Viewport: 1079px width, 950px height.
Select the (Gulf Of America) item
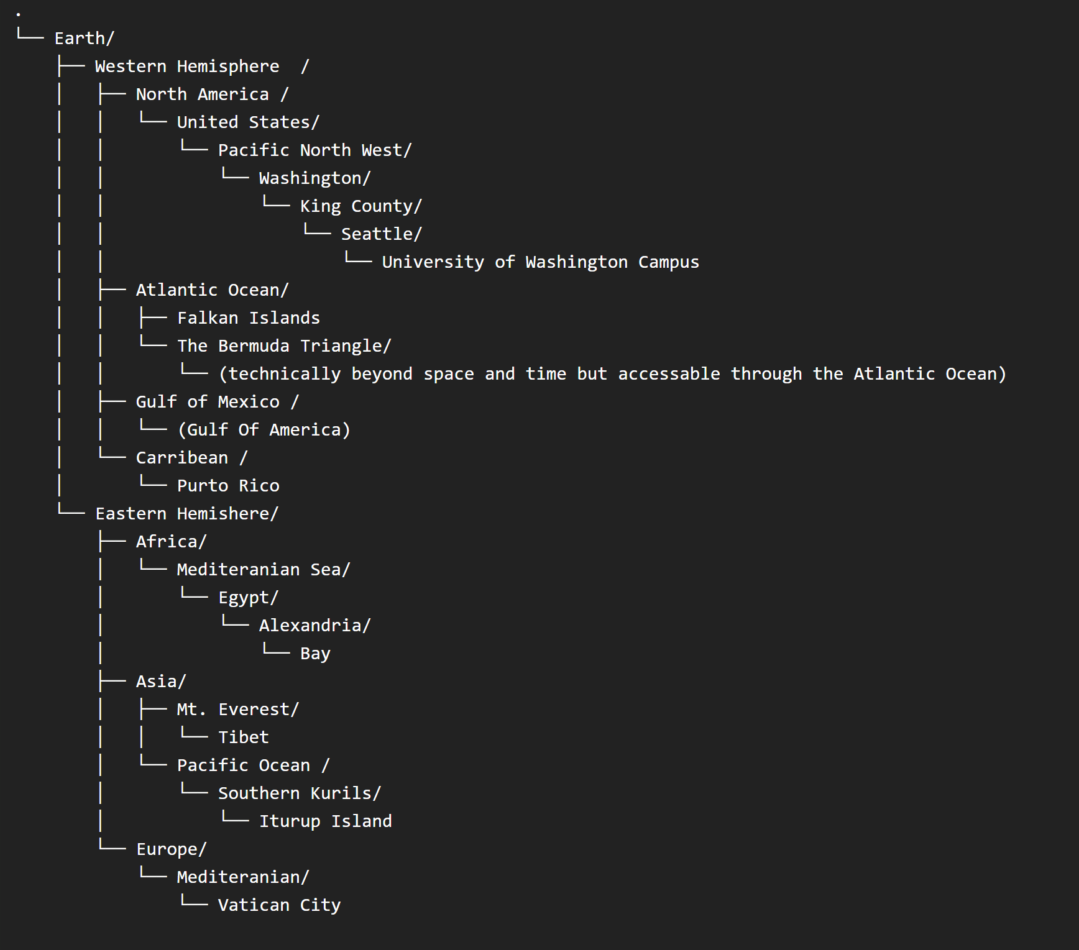click(264, 430)
